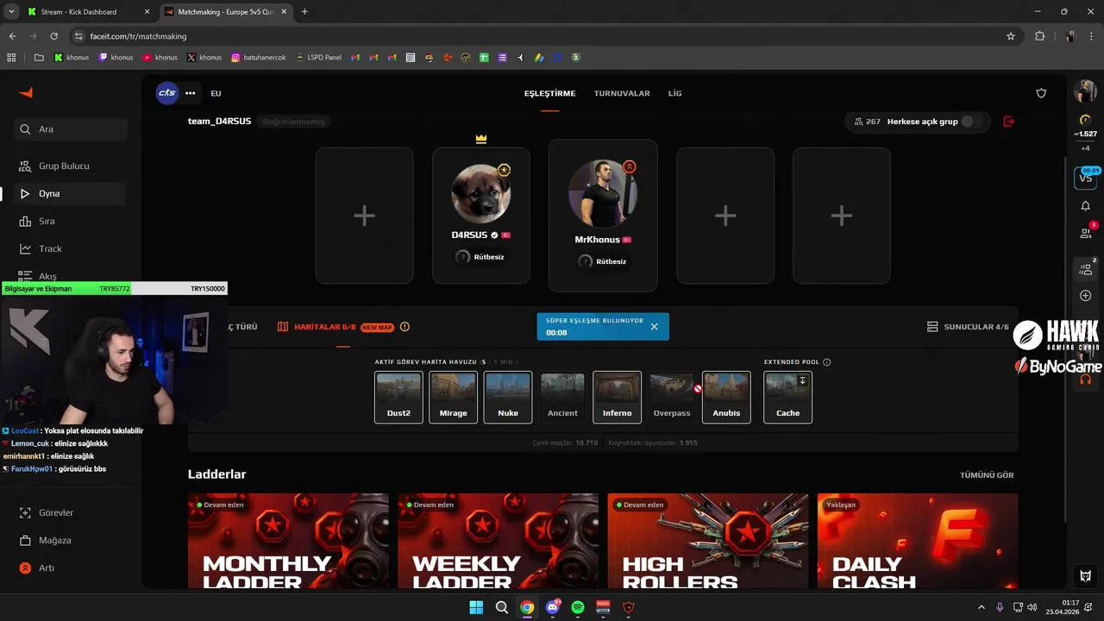Click the first empty party slot plus
This screenshot has height=621, width=1104.
point(364,216)
